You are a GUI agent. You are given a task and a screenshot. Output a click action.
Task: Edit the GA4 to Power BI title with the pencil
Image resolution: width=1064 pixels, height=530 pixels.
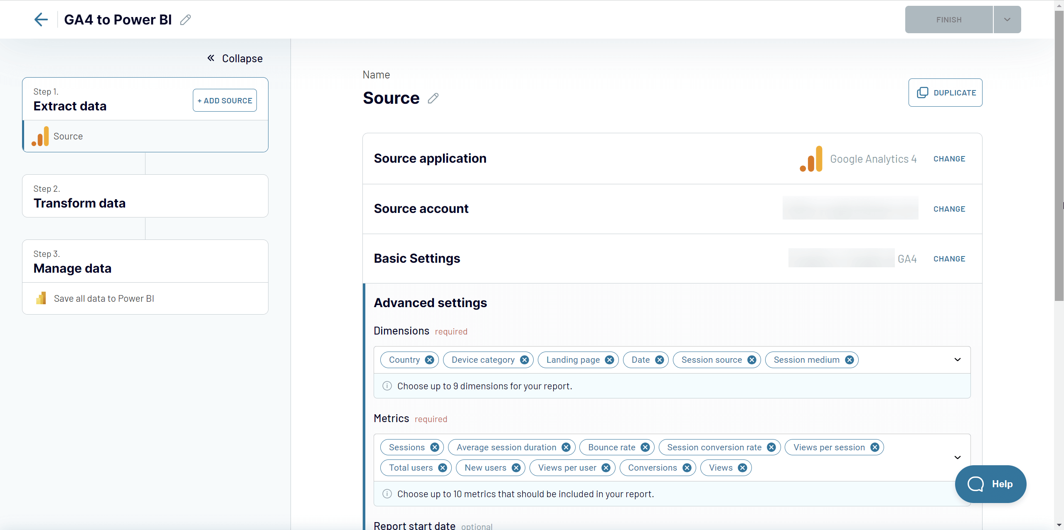pos(185,20)
